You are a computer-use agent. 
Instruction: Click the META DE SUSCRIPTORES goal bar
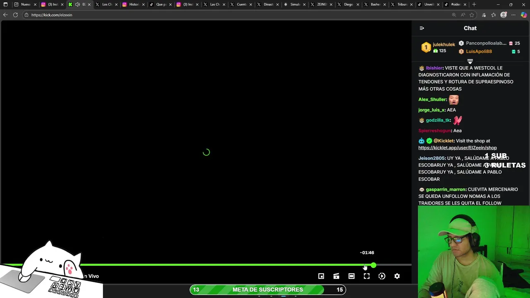pyautogui.click(x=268, y=290)
